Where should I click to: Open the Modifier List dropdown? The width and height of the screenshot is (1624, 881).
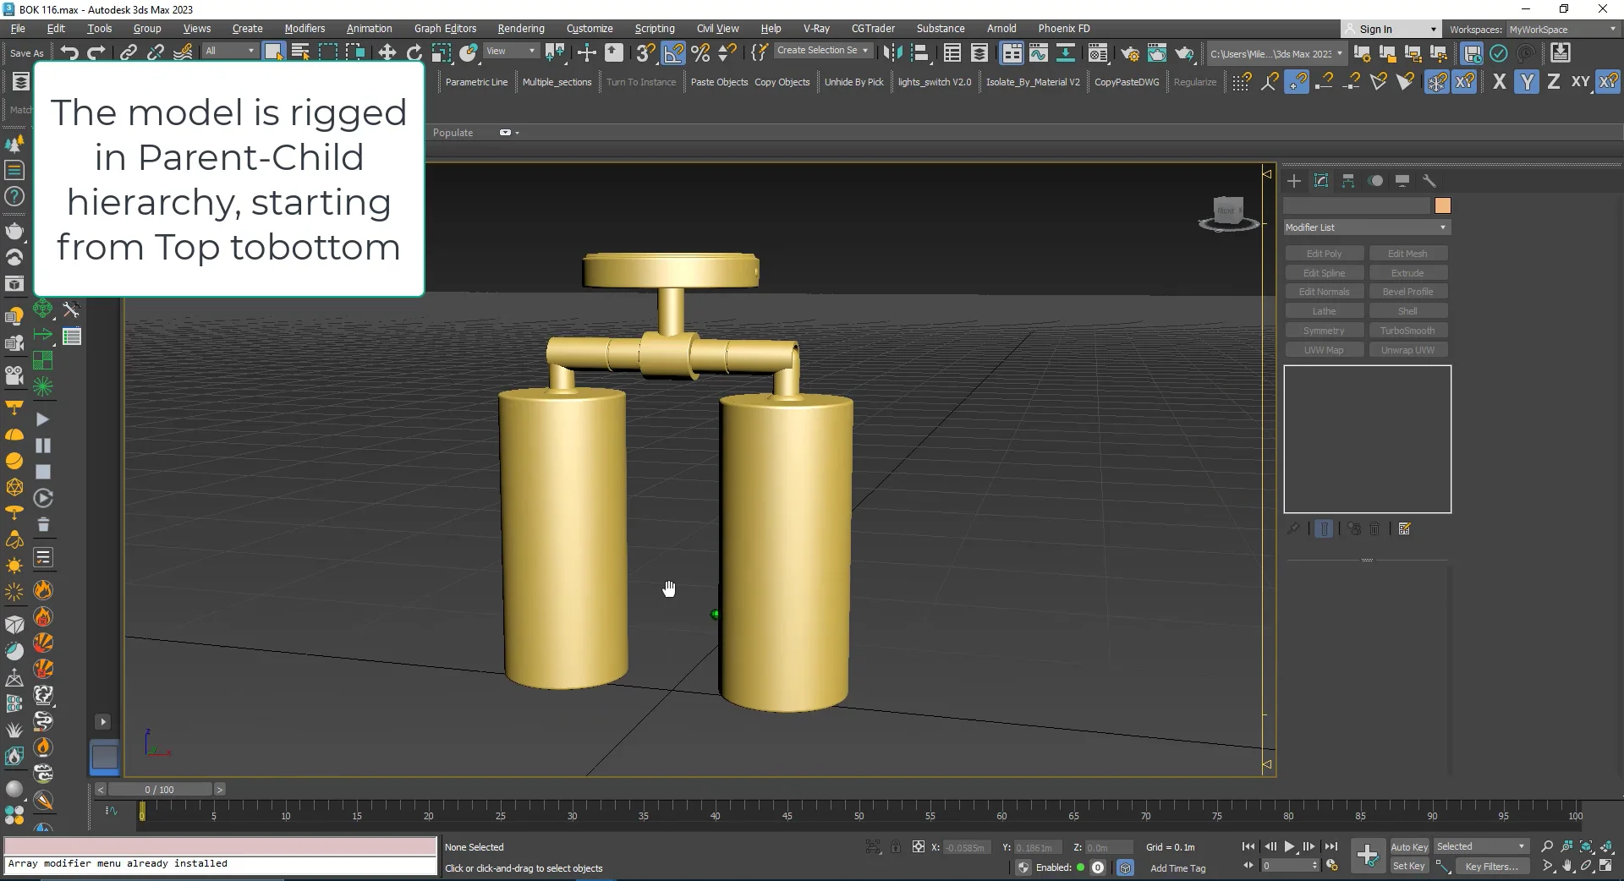[x=1365, y=227]
